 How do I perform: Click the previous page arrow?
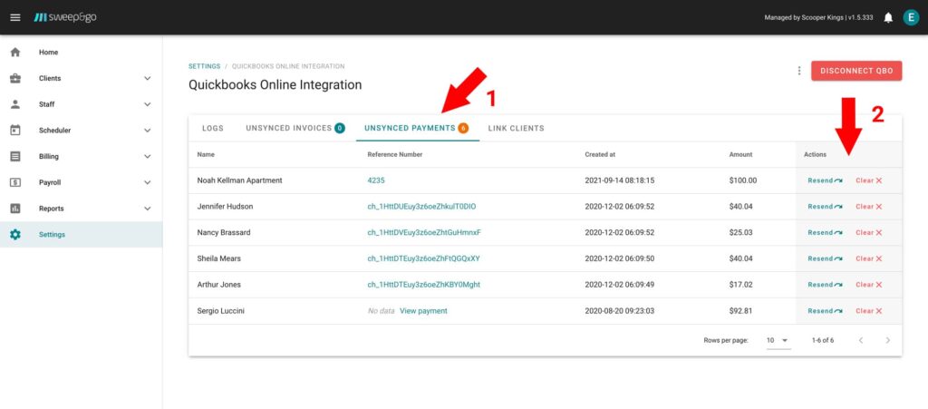coord(861,340)
